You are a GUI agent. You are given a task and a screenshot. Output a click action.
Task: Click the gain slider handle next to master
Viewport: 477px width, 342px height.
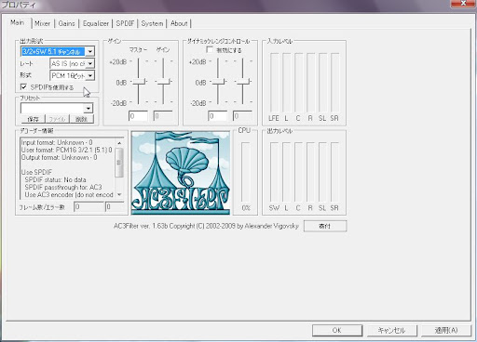click(163, 82)
